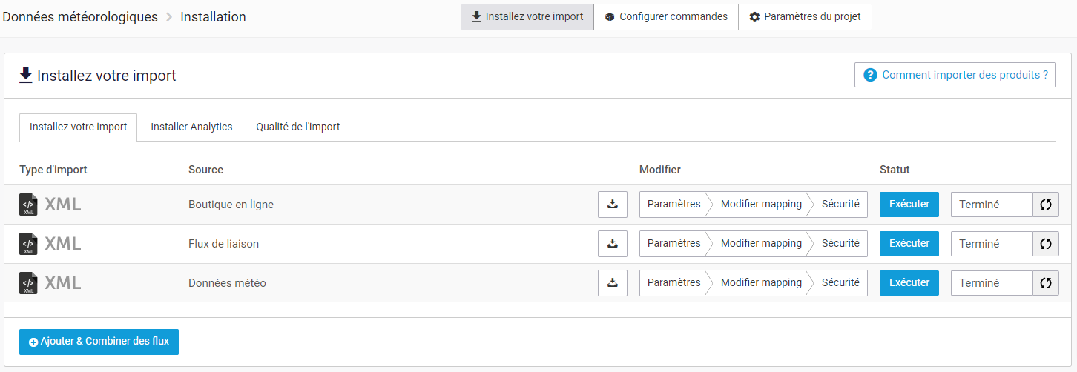Click Ajouter & Combiner des flux button
Screen dimensions: 1077x372
click(99, 342)
